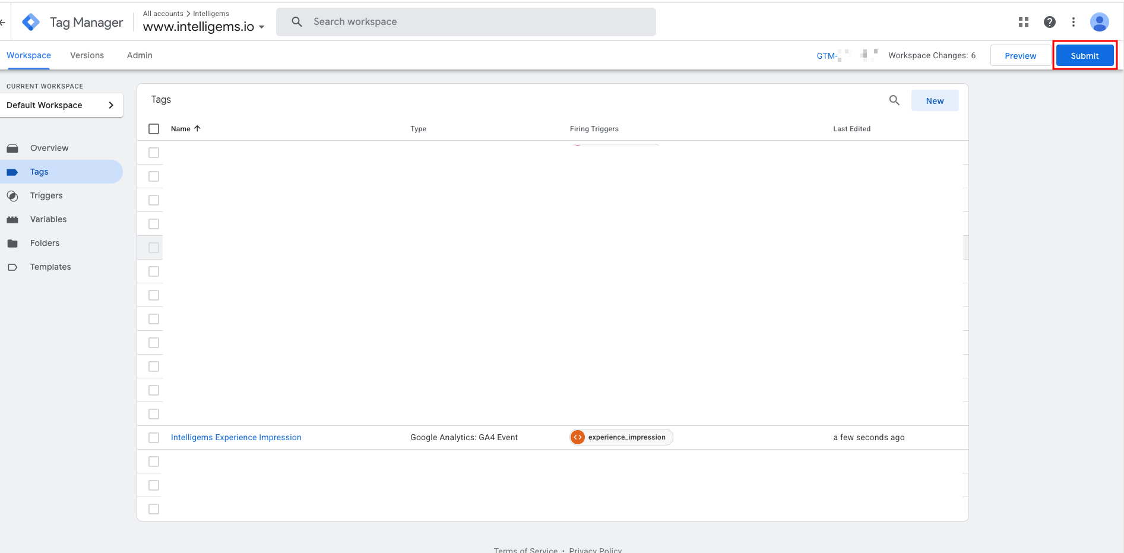This screenshot has width=1124, height=553.
Task: Go to Variables in the sidebar
Action: point(48,219)
